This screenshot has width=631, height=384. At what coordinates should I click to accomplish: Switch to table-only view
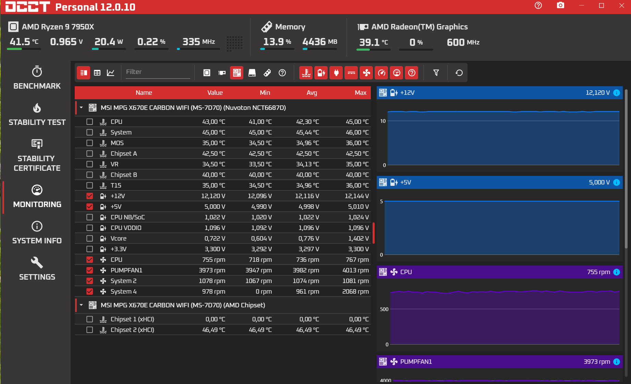click(97, 73)
